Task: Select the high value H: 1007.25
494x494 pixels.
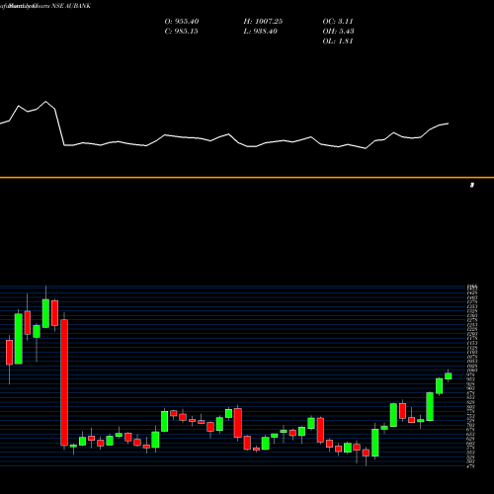Action: pos(263,22)
